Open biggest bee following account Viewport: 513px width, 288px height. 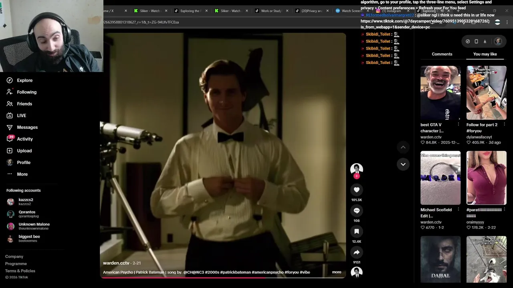[24, 238]
